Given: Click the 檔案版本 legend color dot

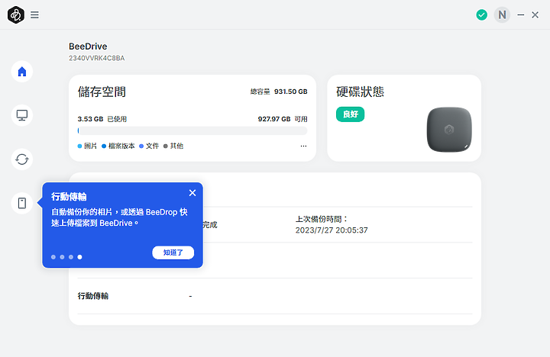Looking at the screenshot, I should click(104, 146).
